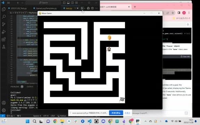Click the ChatGPT send message button
200x125 pixels.
click(x=186, y=113)
